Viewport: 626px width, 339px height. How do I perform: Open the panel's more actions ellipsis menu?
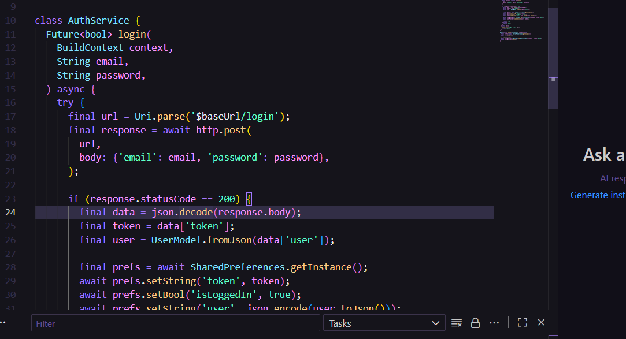494,323
